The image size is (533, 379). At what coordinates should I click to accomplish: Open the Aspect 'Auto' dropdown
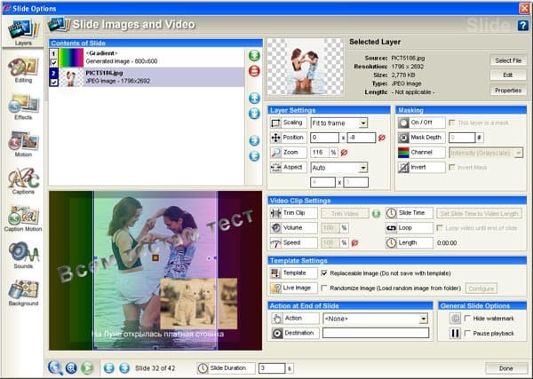click(363, 168)
